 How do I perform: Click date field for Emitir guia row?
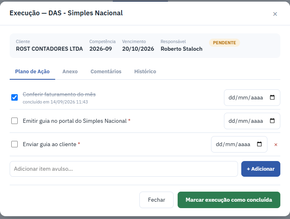coord(252,121)
